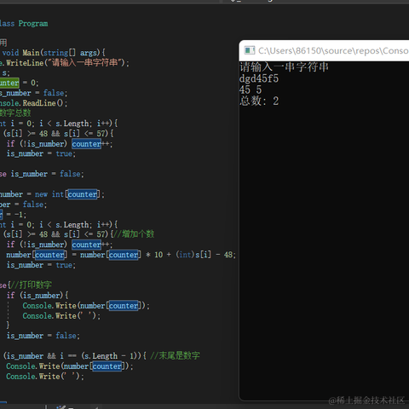Click "s_number = false;" line above ReadLine

coord(33,93)
